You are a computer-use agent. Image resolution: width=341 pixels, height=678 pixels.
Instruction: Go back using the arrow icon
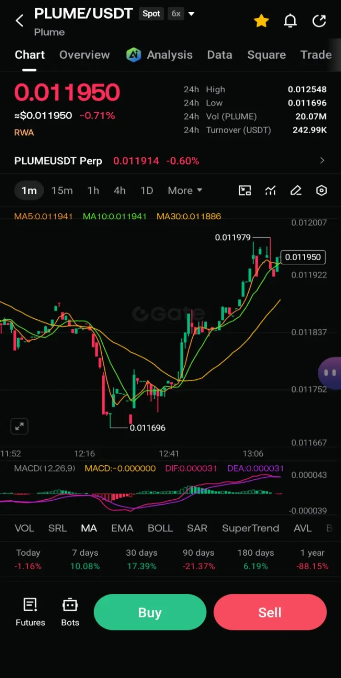(x=20, y=20)
